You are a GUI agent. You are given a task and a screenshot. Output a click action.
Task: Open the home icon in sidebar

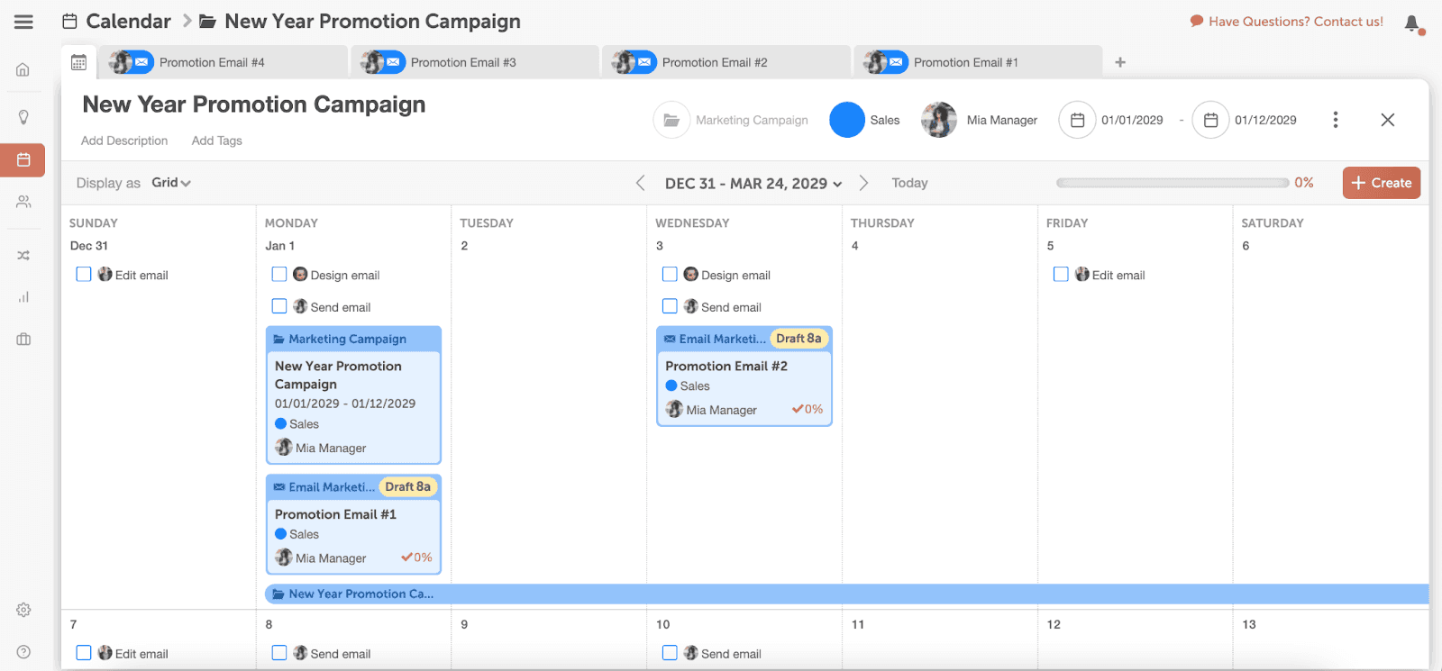click(23, 70)
